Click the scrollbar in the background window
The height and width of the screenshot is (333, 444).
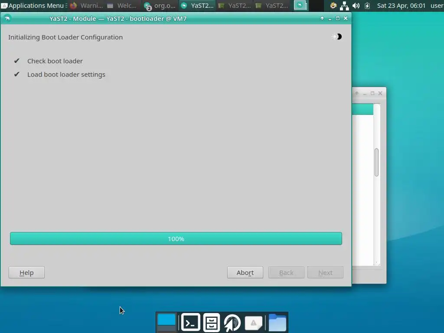[x=376, y=162]
